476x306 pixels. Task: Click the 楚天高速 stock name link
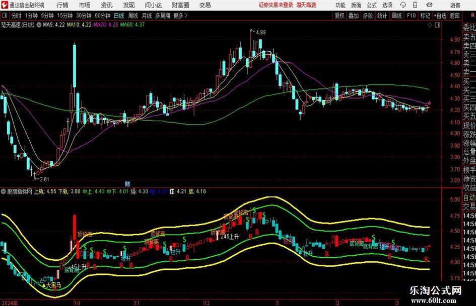pyautogui.click(x=306, y=5)
